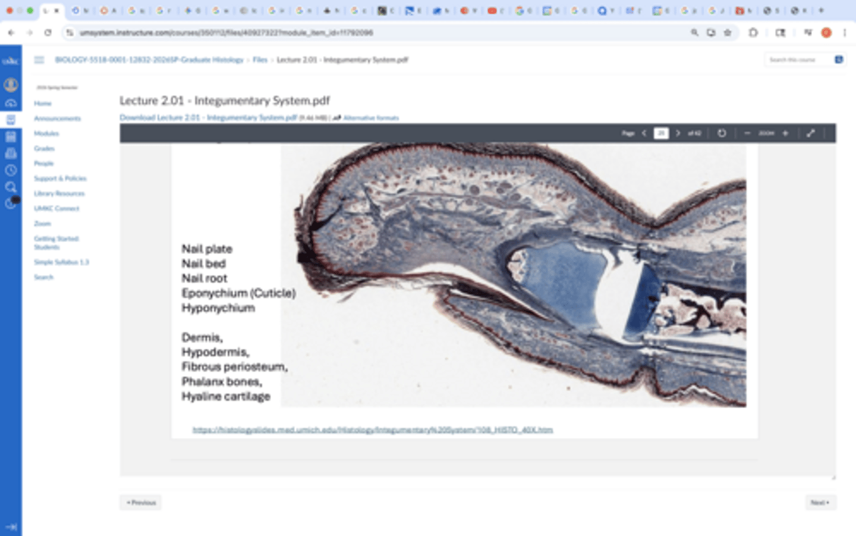Reload the current page
The height and width of the screenshot is (536, 856).
coord(48,33)
